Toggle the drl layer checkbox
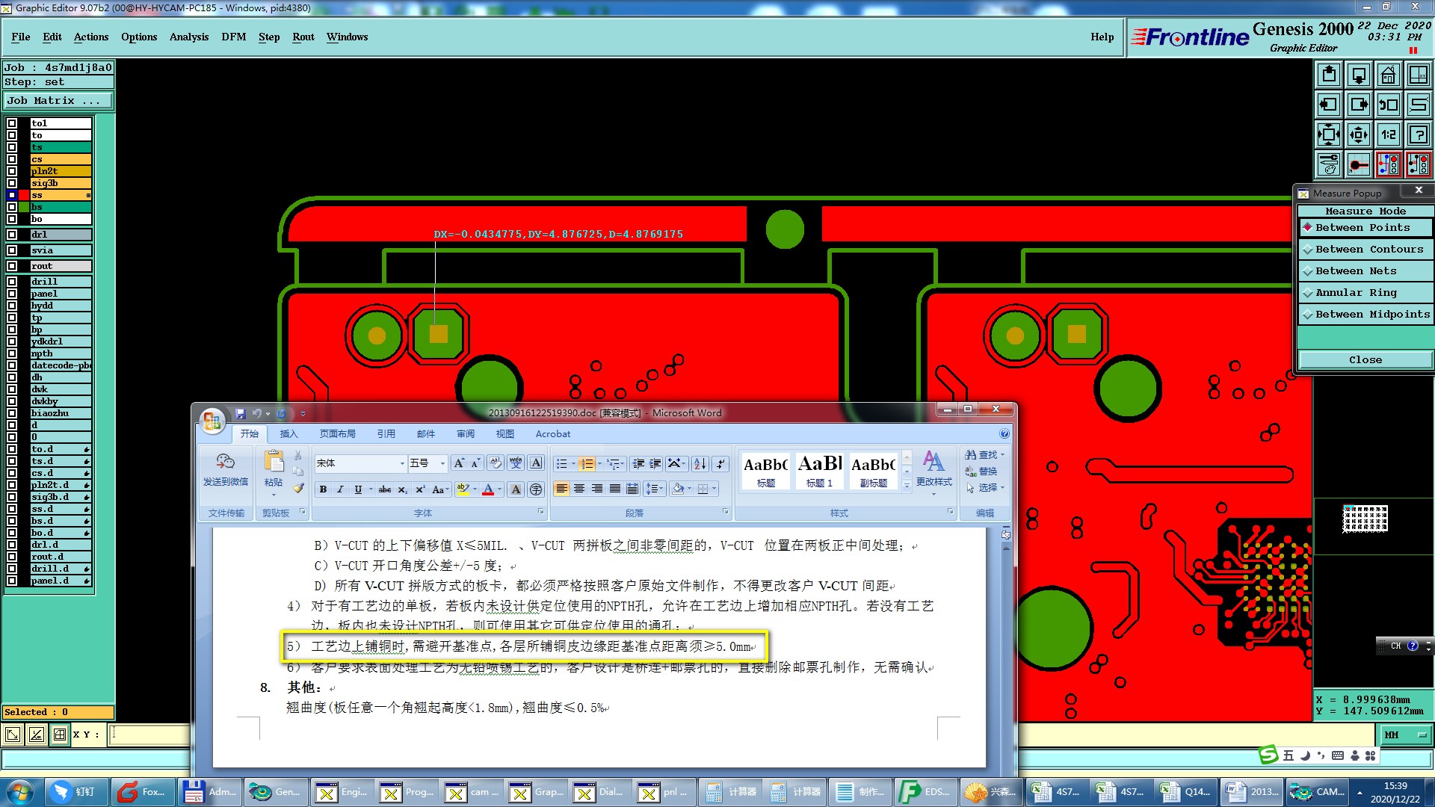 pyautogui.click(x=12, y=235)
